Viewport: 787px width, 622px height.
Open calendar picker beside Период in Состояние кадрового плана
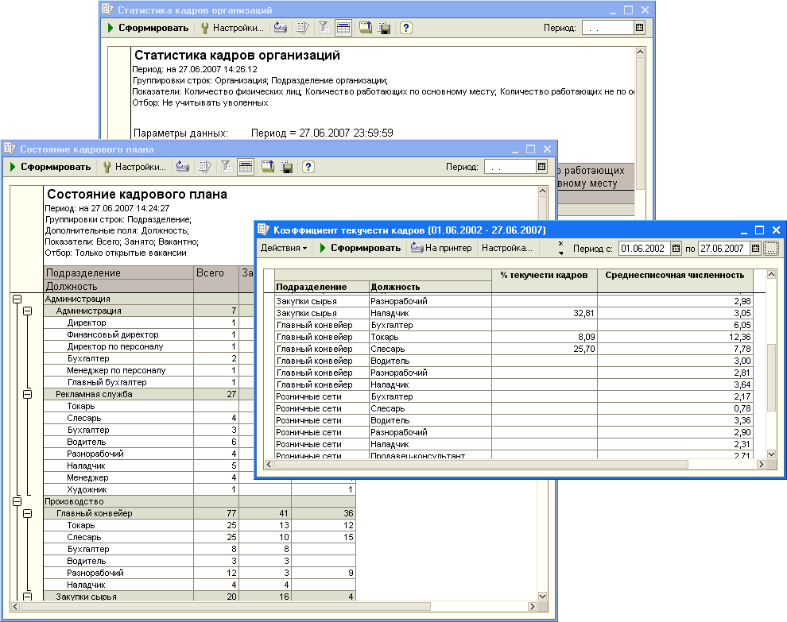click(541, 167)
